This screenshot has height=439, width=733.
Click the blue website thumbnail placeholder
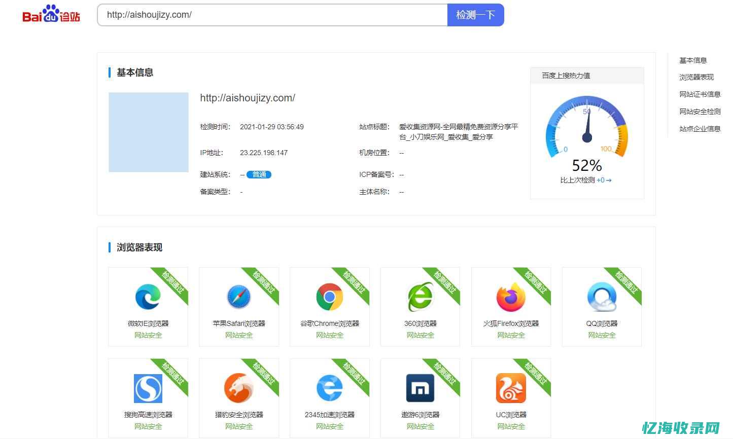[x=149, y=132]
